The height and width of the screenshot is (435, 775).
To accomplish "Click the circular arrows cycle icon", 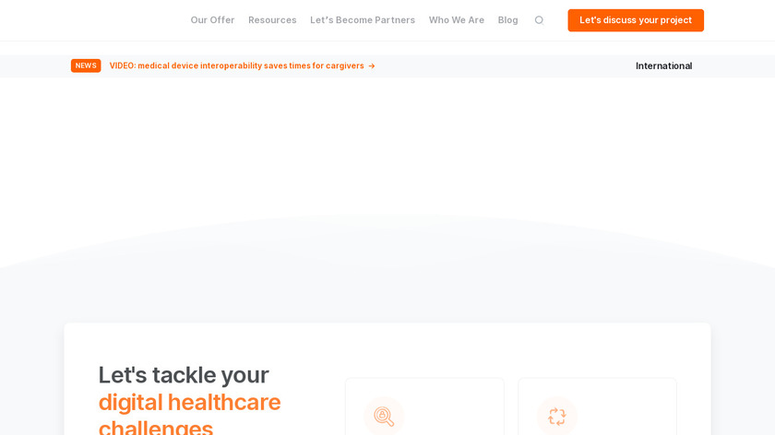I will coord(557,417).
